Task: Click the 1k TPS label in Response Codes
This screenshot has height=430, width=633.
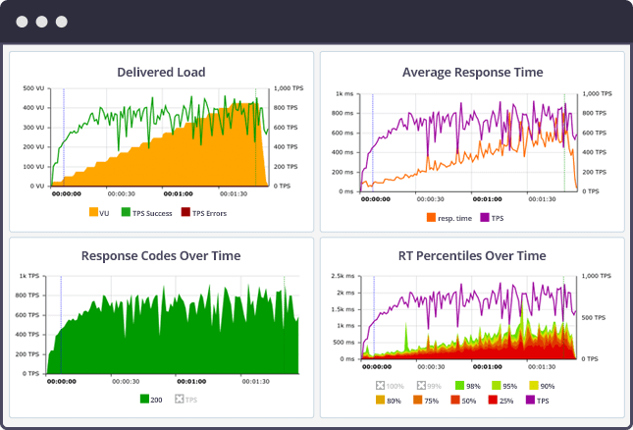Action: [x=29, y=276]
